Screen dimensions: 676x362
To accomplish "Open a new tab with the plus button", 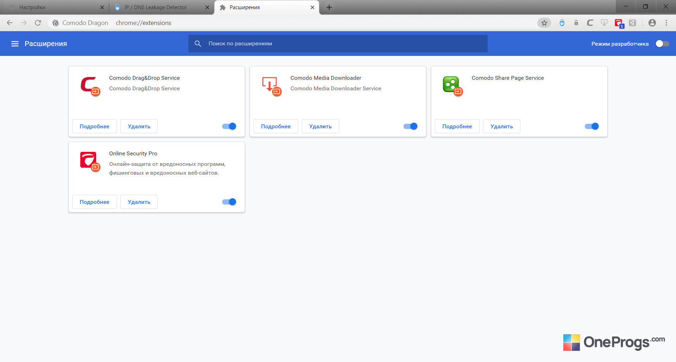I will tap(329, 7).
